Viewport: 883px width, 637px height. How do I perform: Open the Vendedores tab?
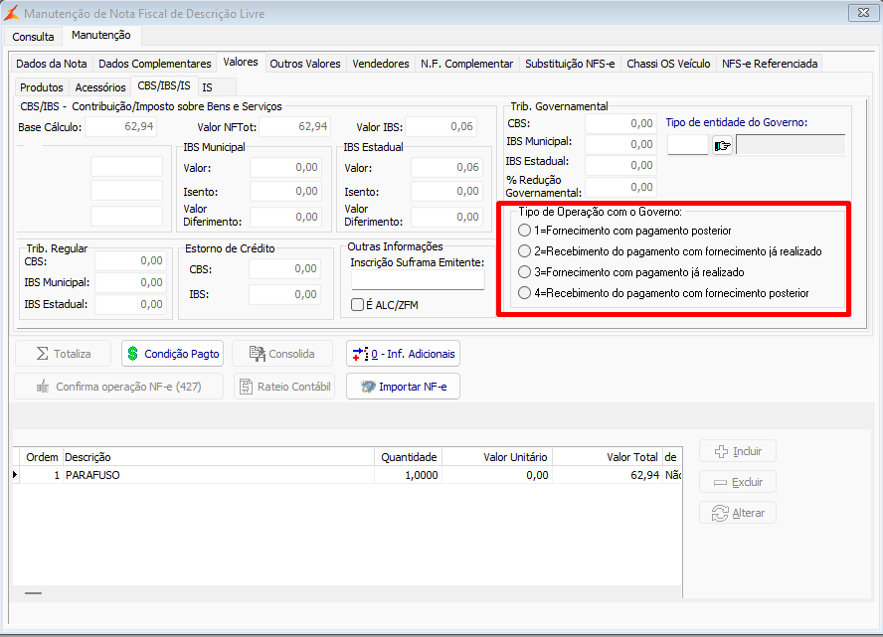(381, 64)
